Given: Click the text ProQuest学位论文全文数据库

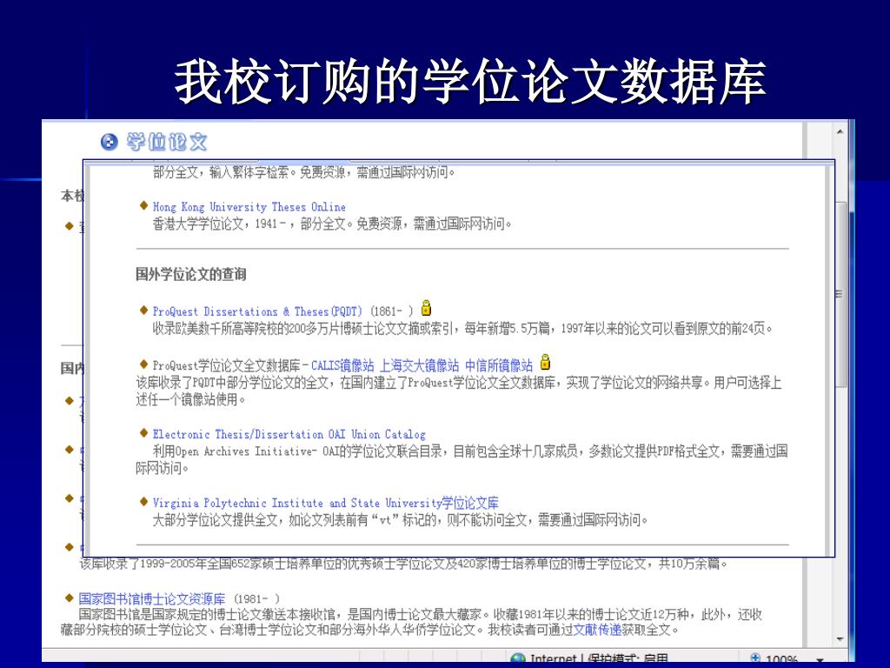Looking at the screenshot, I should coord(226,365).
